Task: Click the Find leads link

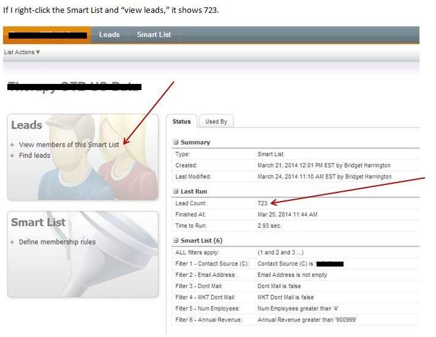Action: click(x=34, y=156)
